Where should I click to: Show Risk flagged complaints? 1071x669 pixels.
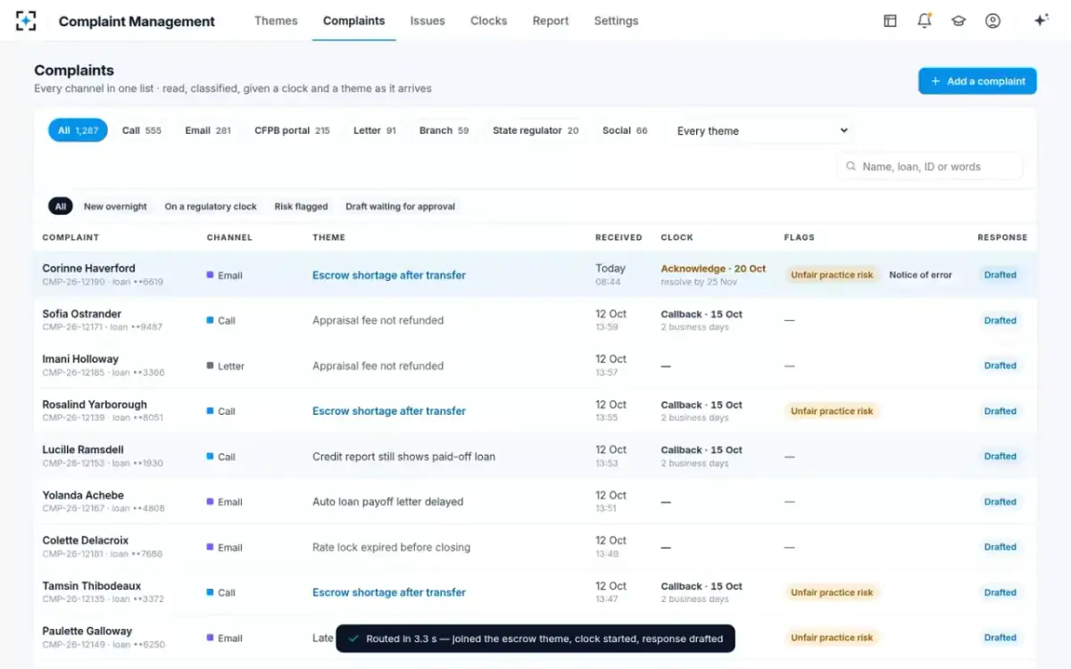tap(301, 206)
